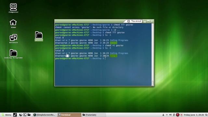The height and width of the screenshot is (117, 208).
Task: Select the gourav folder on the desktop
Action: (x=39, y=36)
